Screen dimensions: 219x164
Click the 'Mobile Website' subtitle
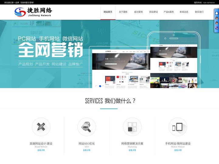tap(178, 147)
